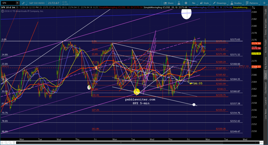Click the $2175.63 fib level label
This screenshot has width=268, height=145.
(235, 39)
